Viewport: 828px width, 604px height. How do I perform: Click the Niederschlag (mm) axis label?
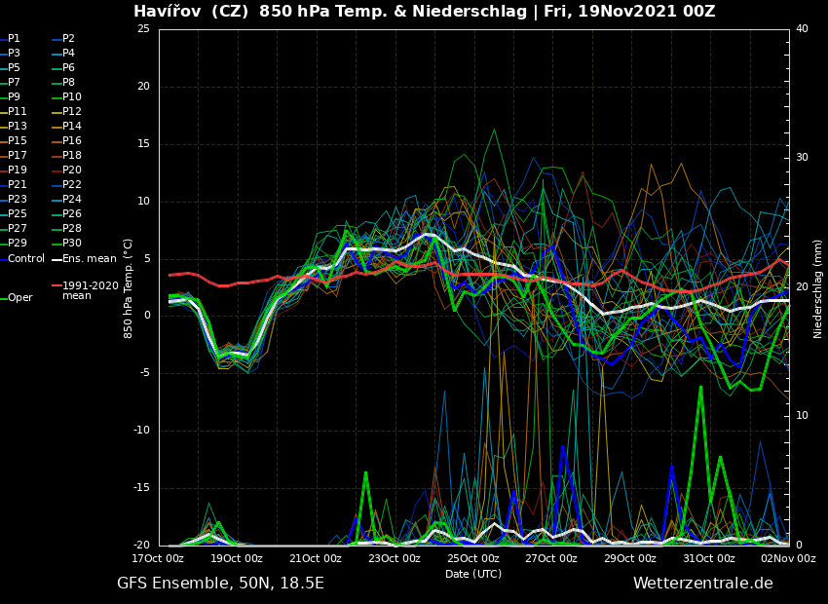(818, 288)
